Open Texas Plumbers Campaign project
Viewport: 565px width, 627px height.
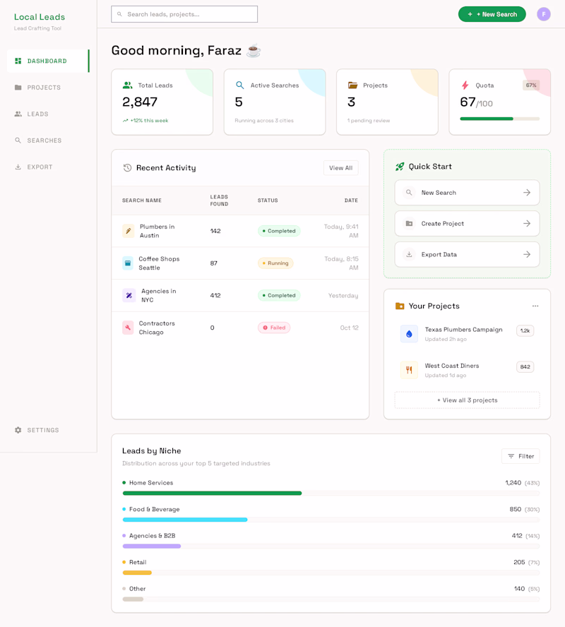[467, 334]
